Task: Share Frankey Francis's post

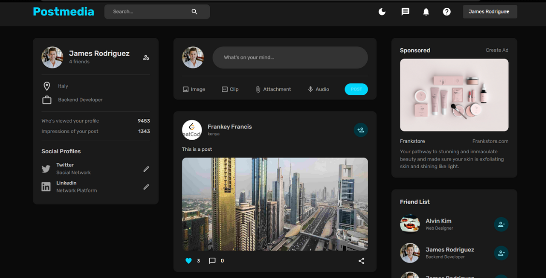Action: [361, 261]
